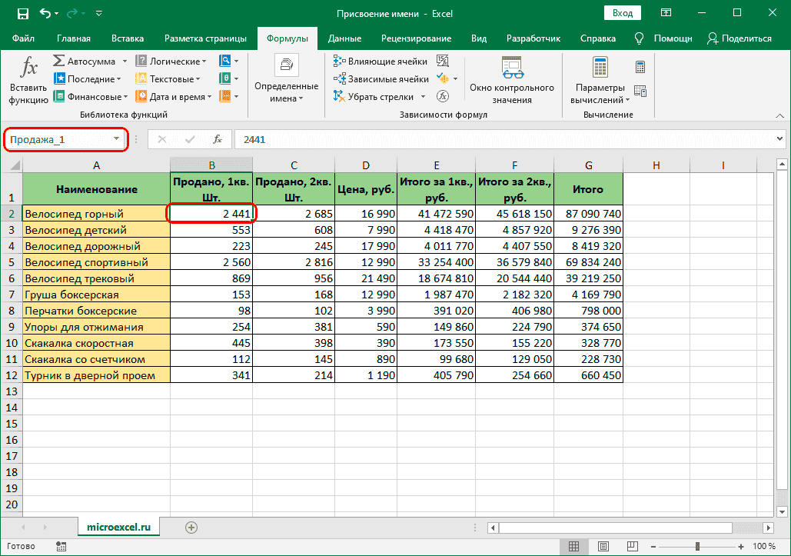Switch to Page Break Preview view
791x556 pixels.
[634, 546]
